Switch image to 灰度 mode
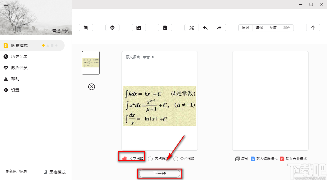Viewport: 327px width, 180px height. 273,28
